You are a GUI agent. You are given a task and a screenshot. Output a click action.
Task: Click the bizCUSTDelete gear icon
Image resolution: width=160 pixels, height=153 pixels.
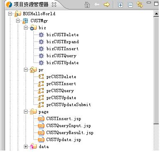click(41, 35)
